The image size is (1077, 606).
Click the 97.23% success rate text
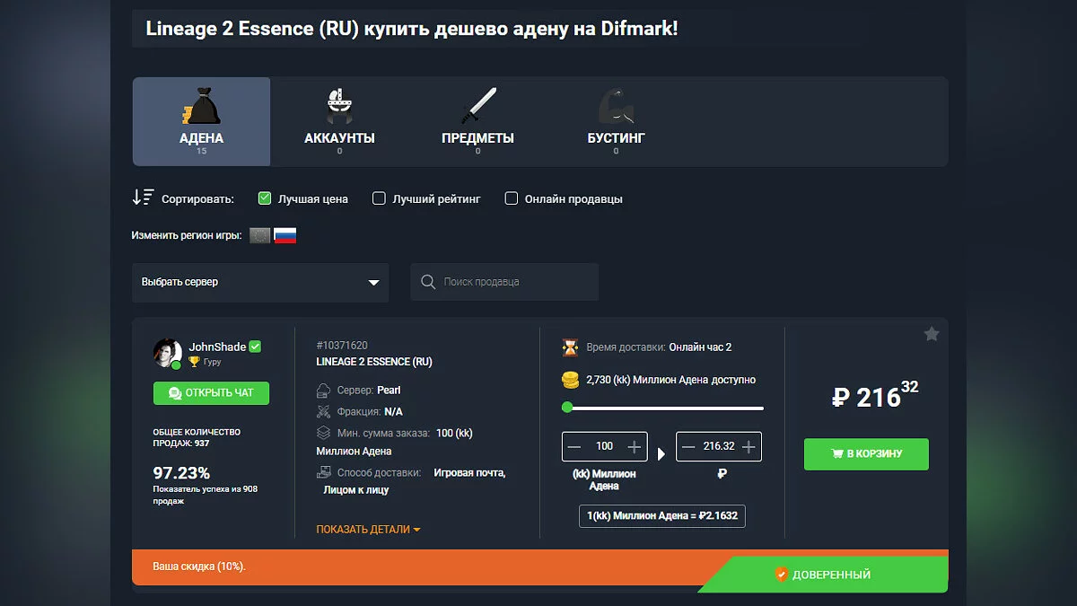click(x=181, y=473)
